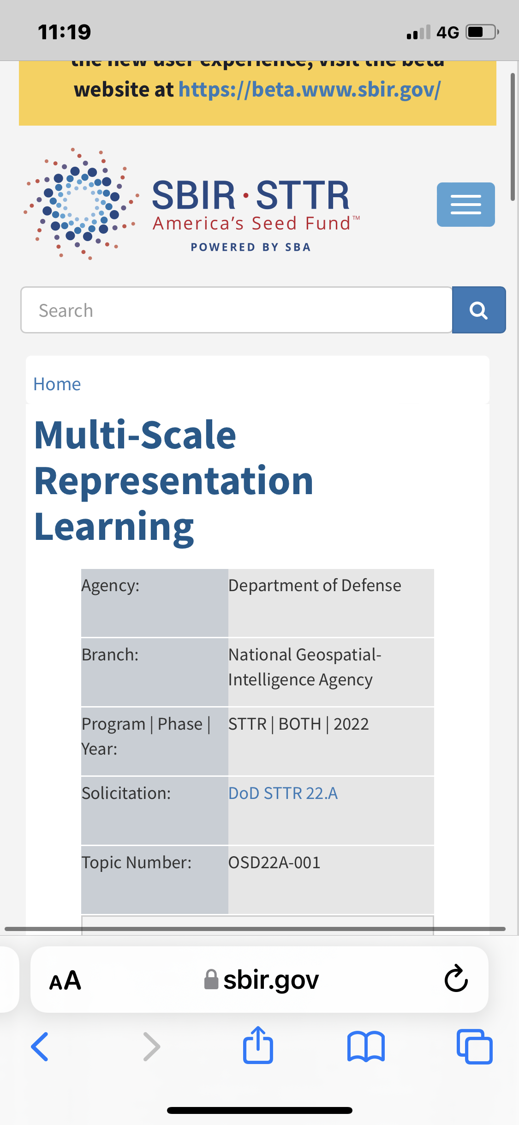Tap the iOS home indicator bar
This screenshot has height=1125, width=519.
pyautogui.click(x=260, y=1110)
